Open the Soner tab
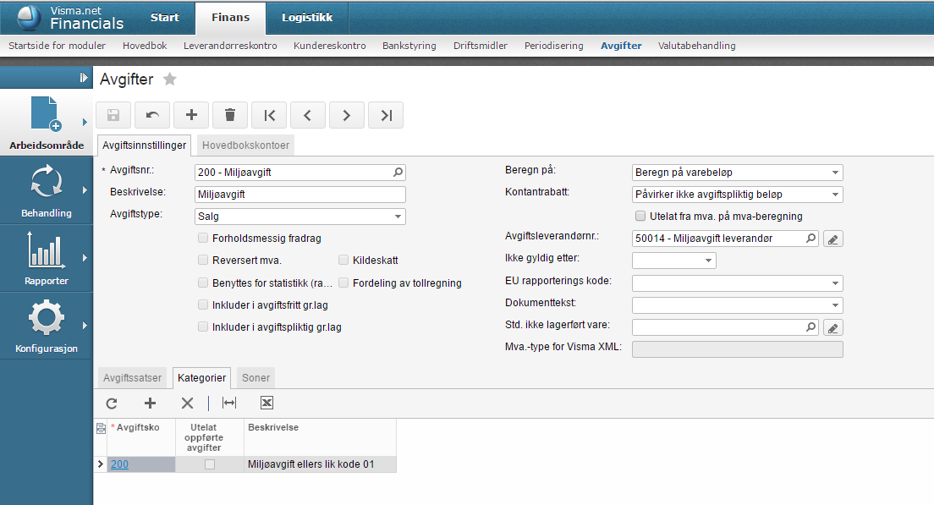Viewport: 934px width, 505px height. pos(255,378)
